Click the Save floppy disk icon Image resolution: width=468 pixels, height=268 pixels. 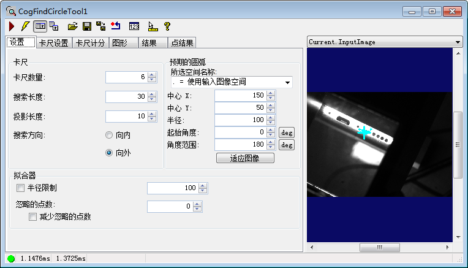coord(87,26)
